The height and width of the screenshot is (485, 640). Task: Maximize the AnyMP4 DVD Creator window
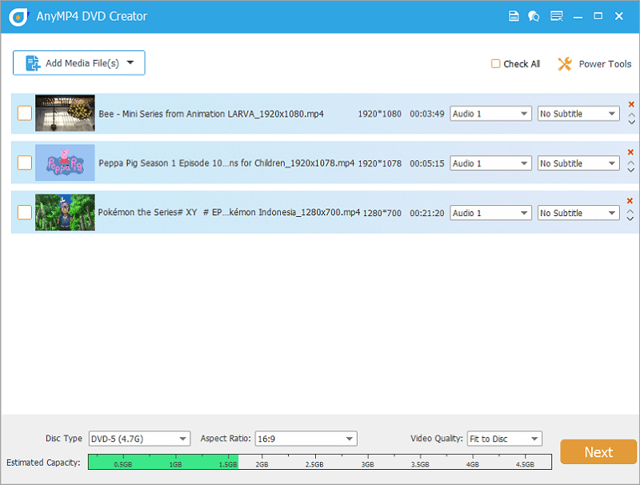pyautogui.click(x=598, y=16)
